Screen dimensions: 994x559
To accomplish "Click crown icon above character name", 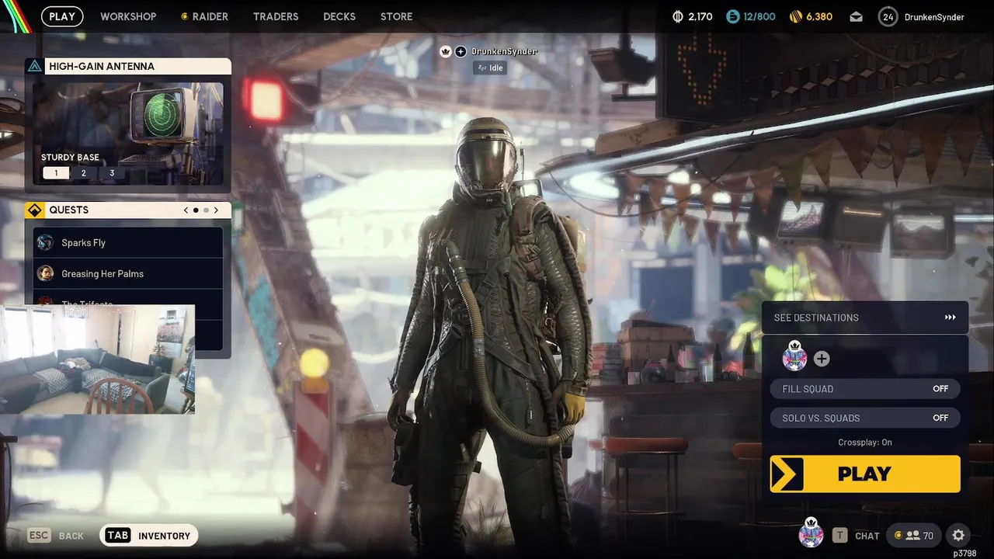I will (x=446, y=51).
